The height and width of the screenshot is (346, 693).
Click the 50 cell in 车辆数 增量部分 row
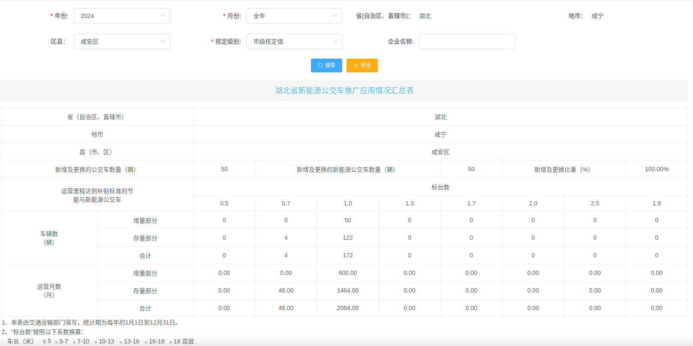click(x=348, y=220)
